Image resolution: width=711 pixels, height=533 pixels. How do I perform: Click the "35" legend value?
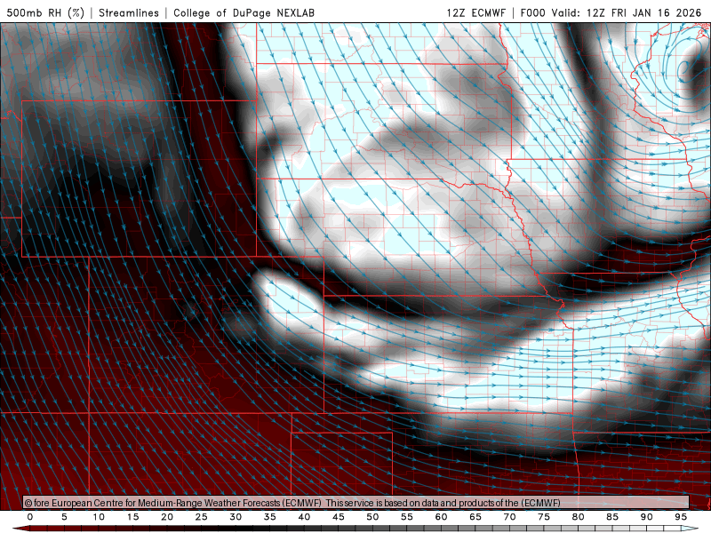tap(270, 517)
